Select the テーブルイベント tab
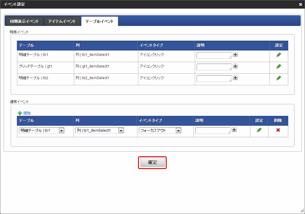 coord(99,21)
